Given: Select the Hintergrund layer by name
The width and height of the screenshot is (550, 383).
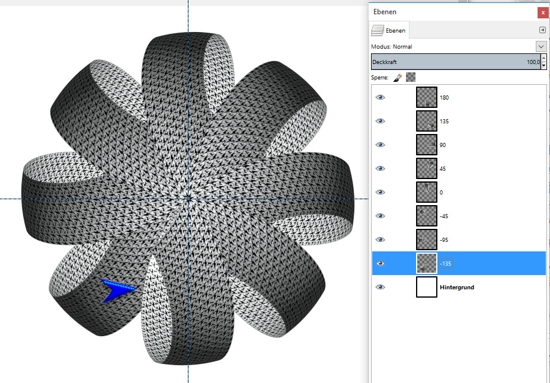Looking at the screenshot, I should 457,287.
